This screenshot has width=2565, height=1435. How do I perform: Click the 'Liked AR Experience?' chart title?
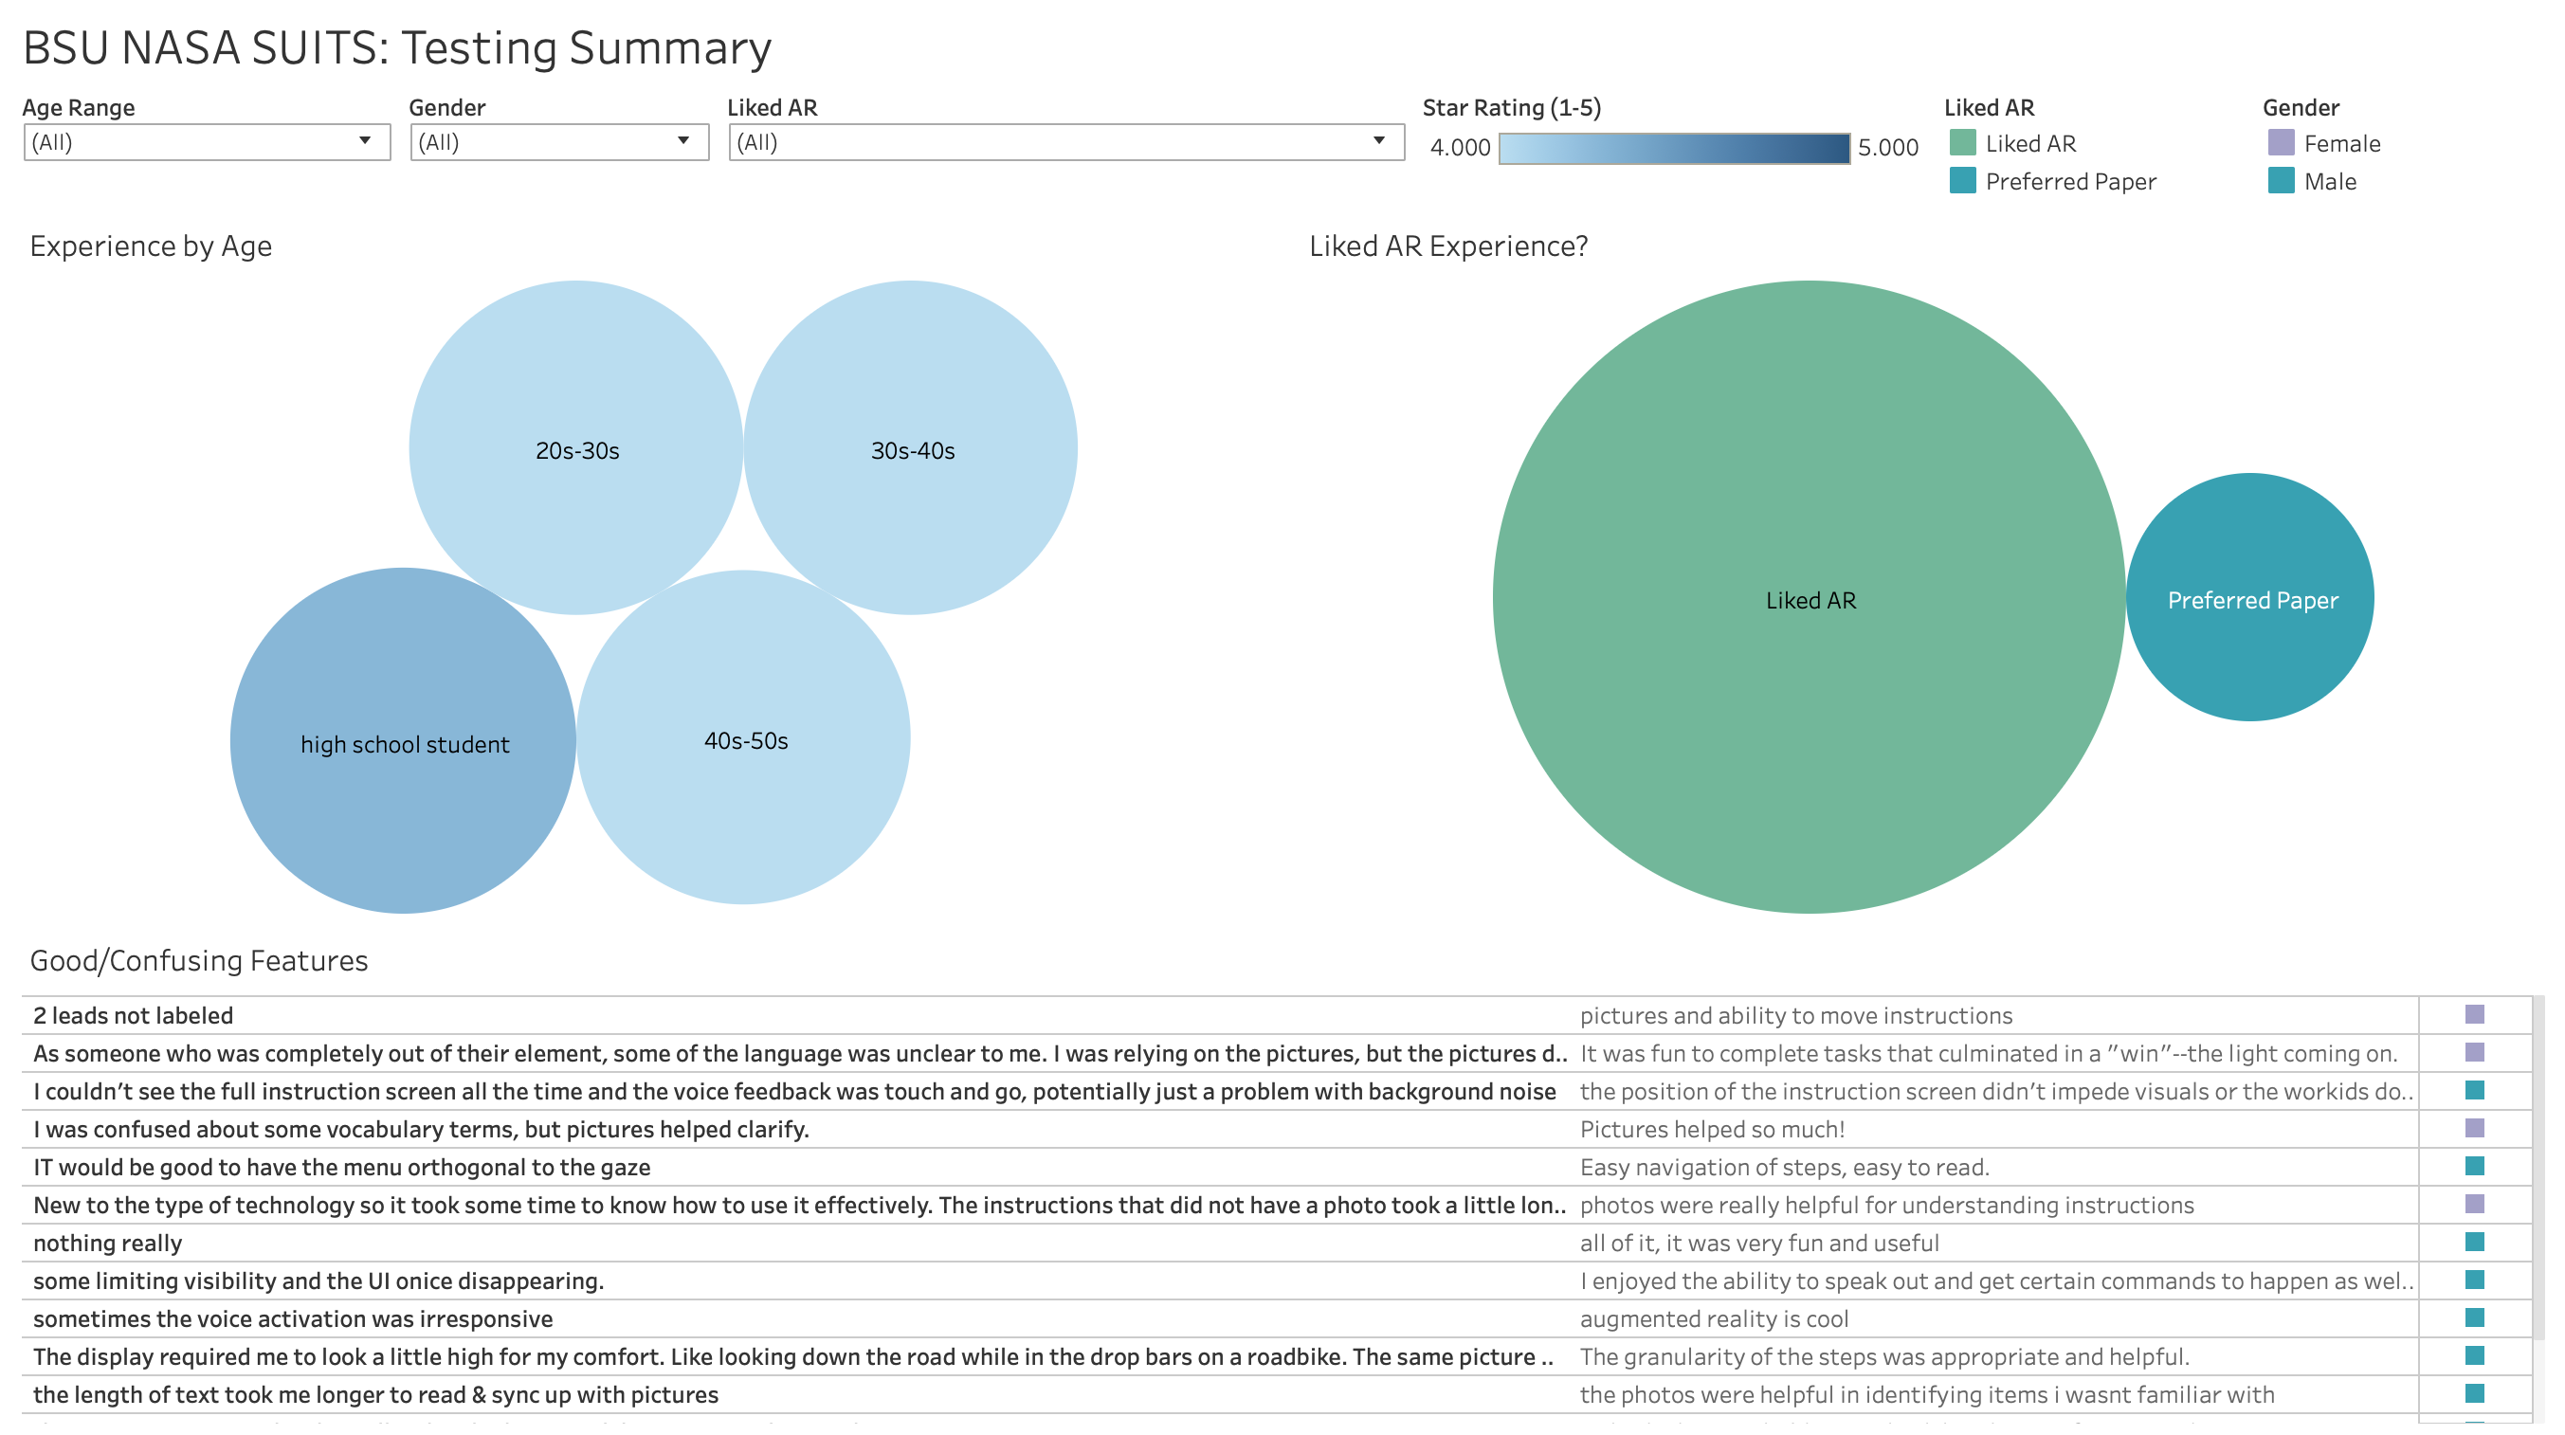pyautogui.click(x=1447, y=246)
